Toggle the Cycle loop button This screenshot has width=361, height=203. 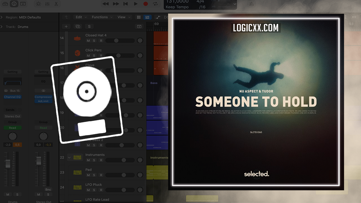click(155, 4)
